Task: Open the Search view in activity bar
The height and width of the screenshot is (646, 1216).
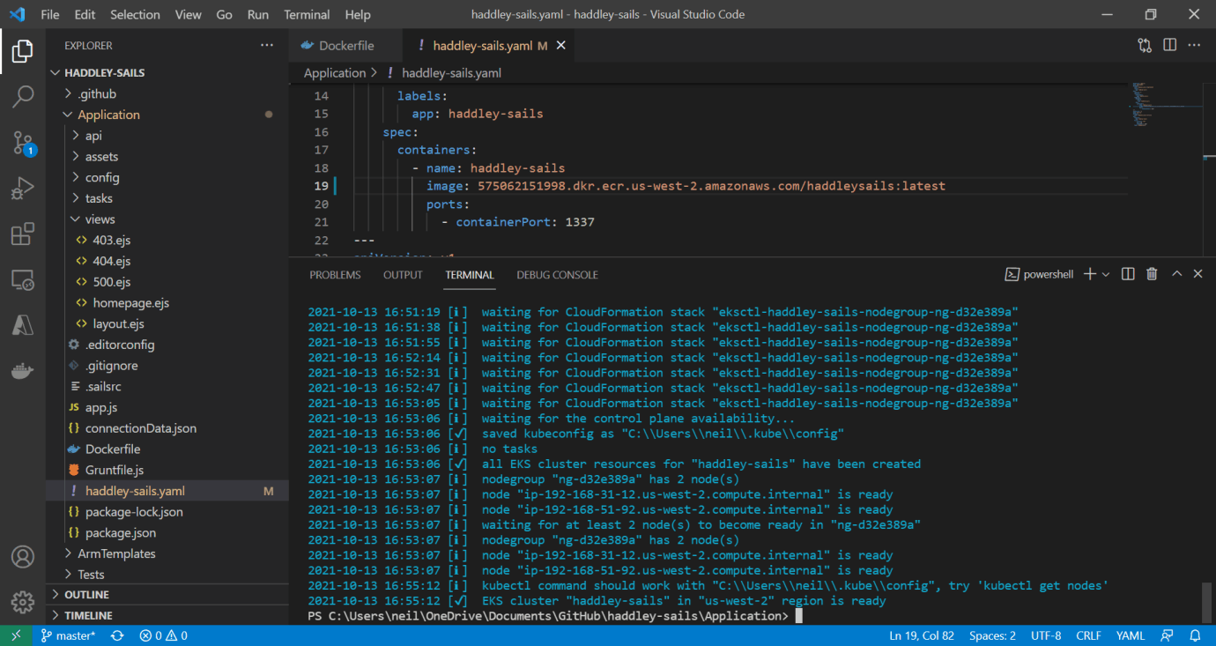Action: coord(23,96)
